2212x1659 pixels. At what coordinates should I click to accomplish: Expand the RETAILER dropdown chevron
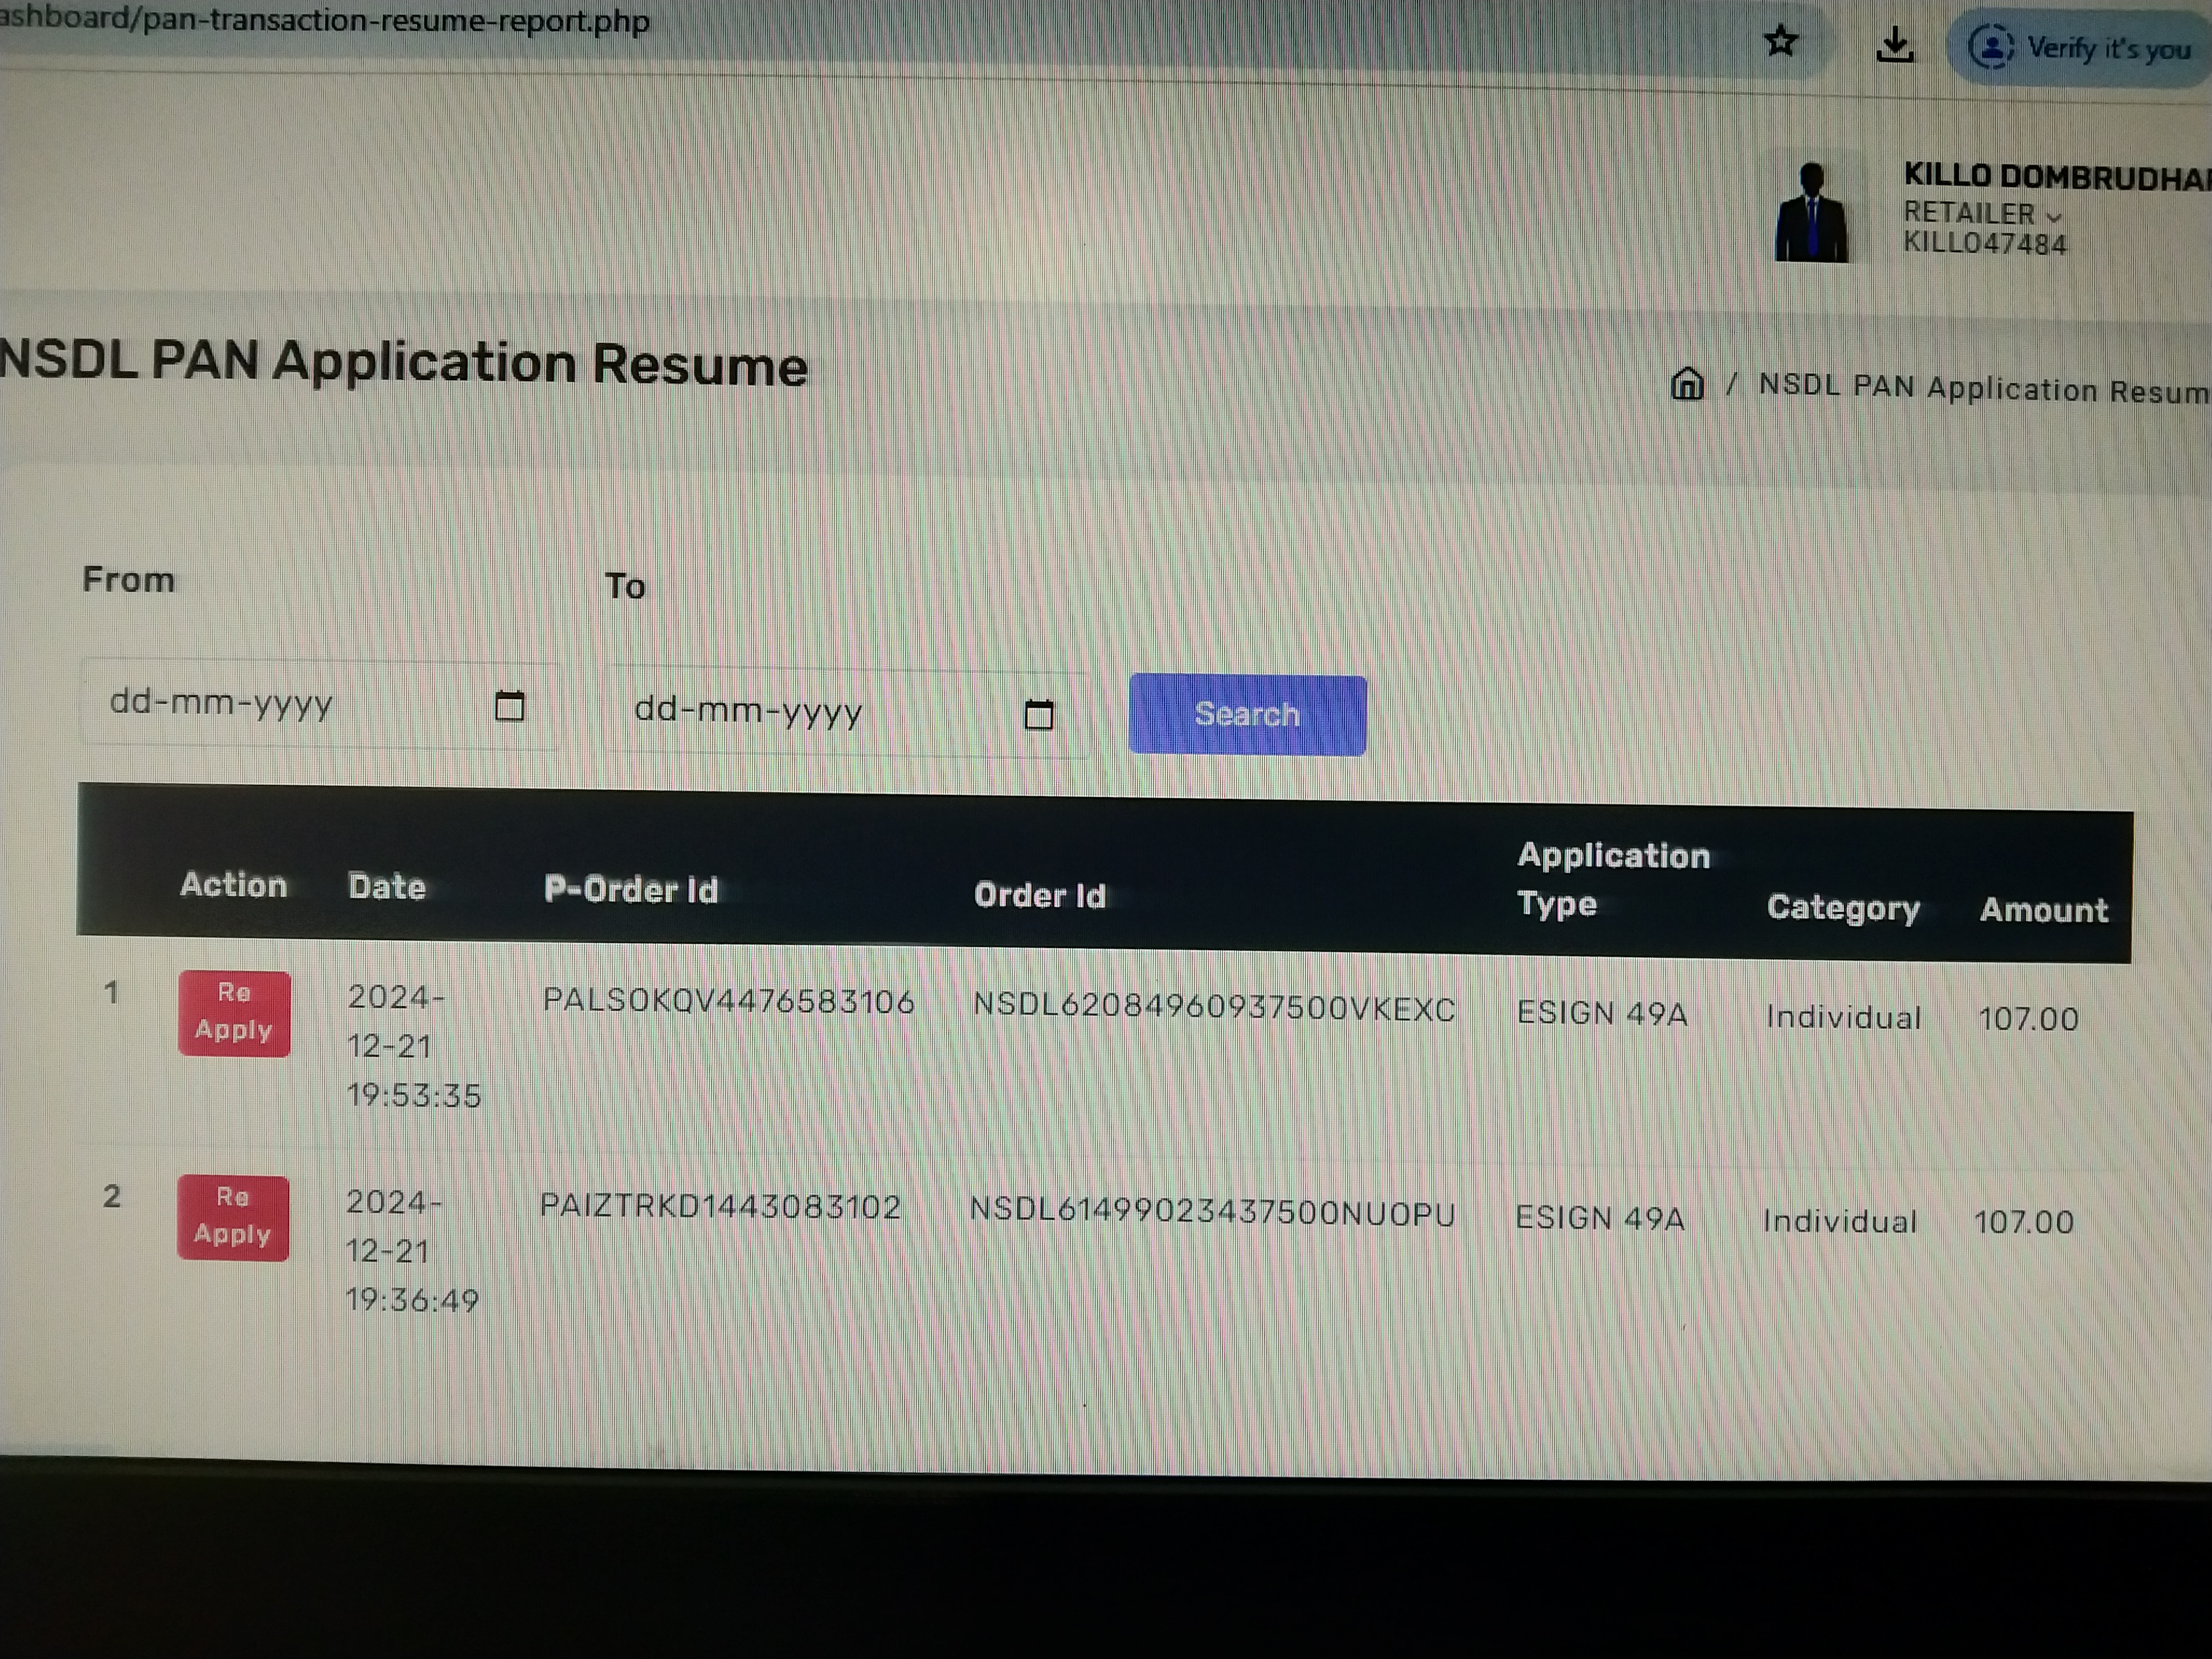[2054, 217]
